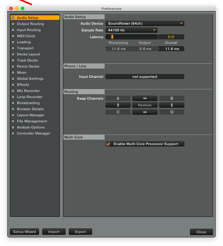Launch the Setup Wizard
This screenshot has width=223, height=246.
tap(24, 232)
